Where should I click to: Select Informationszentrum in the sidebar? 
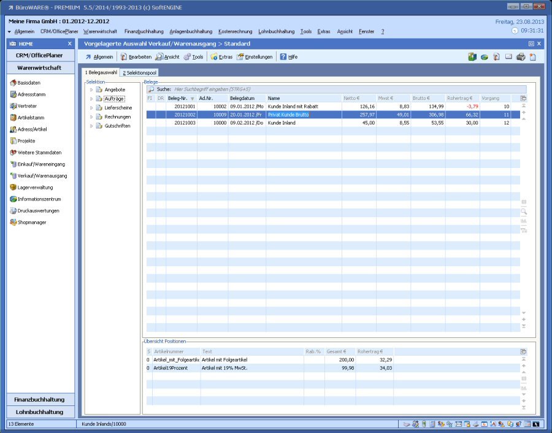coord(39,199)
